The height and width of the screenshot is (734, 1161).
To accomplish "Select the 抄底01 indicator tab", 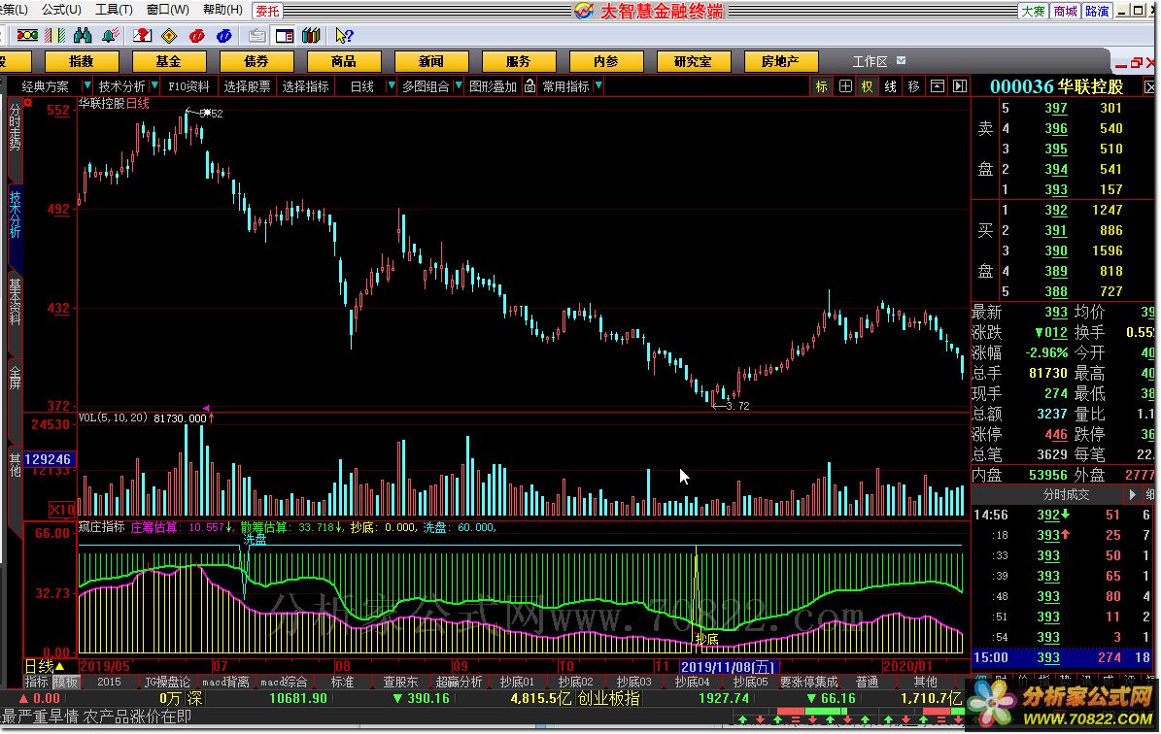I will 517,683.
